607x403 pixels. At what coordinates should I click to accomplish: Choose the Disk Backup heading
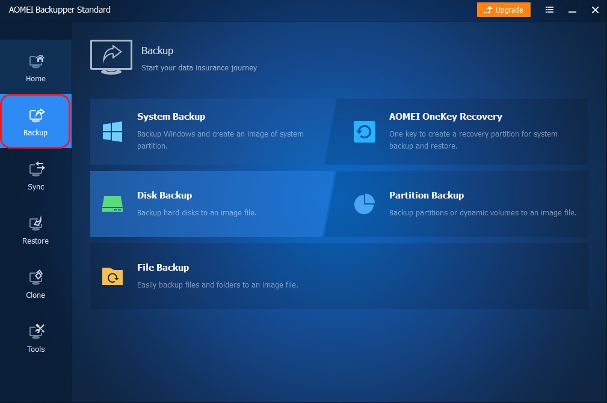pyautogui.click(x=164, y=195)
